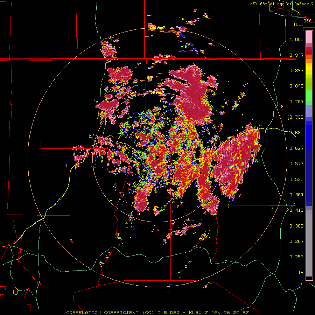
Task: Pick the bright green swatch near 0.787
Action: 309,97
